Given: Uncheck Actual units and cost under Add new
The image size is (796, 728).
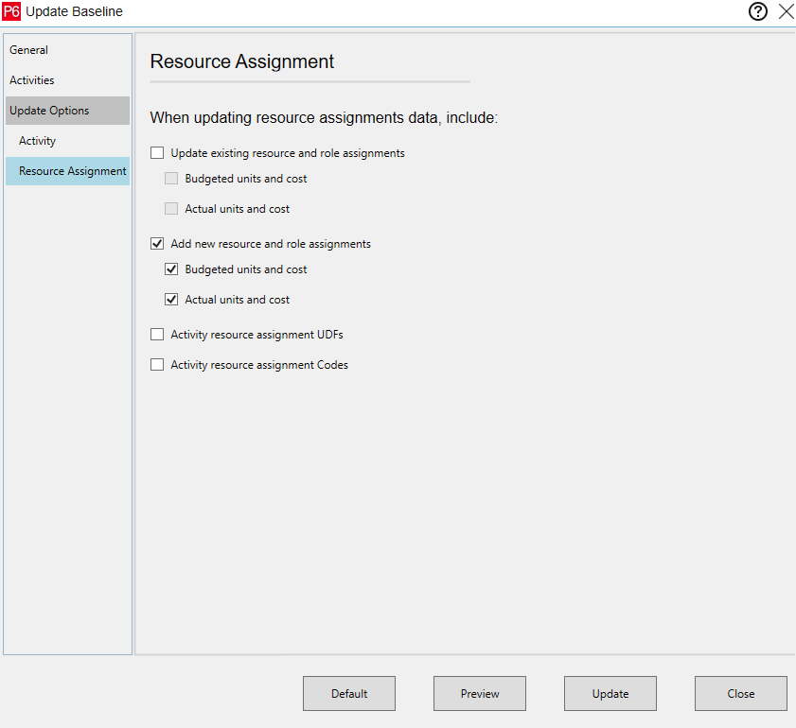Looking at the screenshot, I should coord(171,299).
